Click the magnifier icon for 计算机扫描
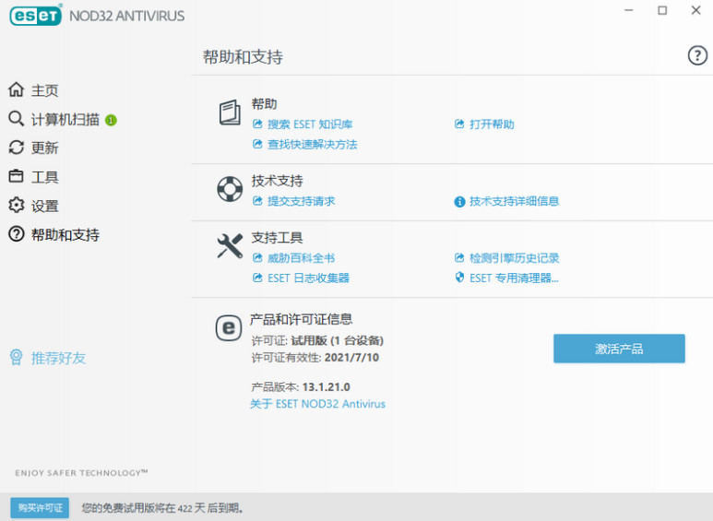The width and height of the screenshot is (713, 521). [16, 119]
